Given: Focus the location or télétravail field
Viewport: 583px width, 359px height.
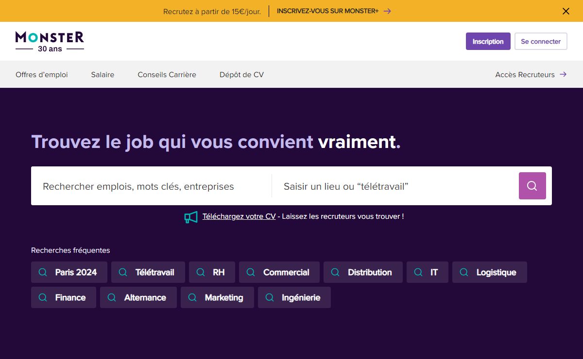Looking at the screenshot, I should click(x=395, y=186).
